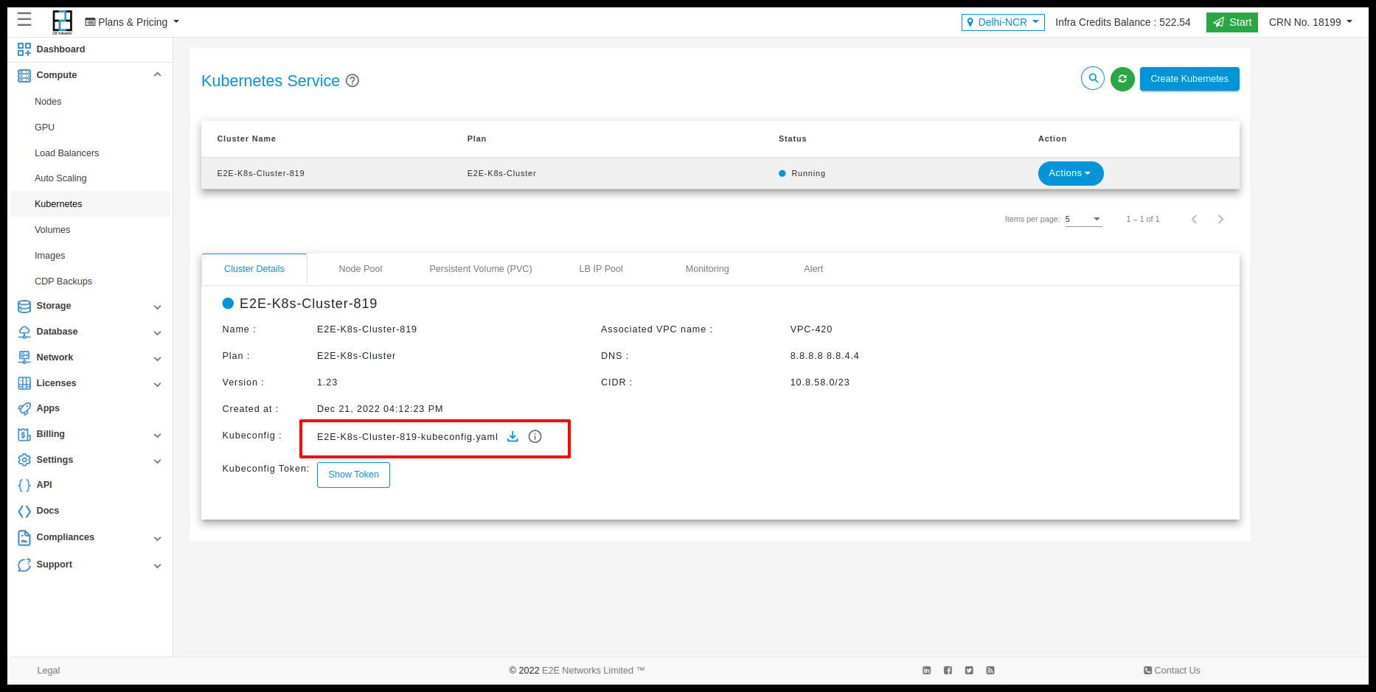Collapse the Compute section chevron
1376x692 pixels.
coord(157,74)
